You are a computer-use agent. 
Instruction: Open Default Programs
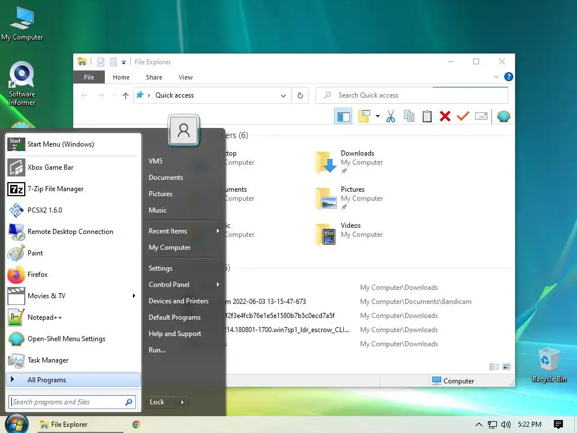(x=184, y=317)
